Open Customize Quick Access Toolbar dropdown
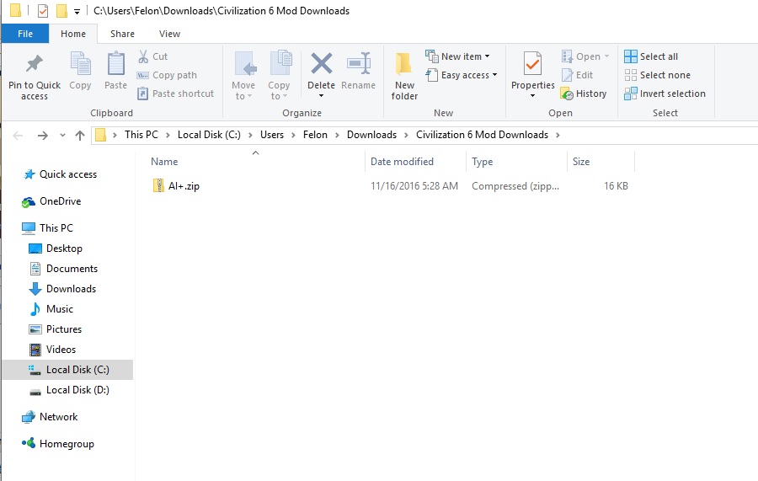Viewport: 758px width, 481px height. [77, 11]
